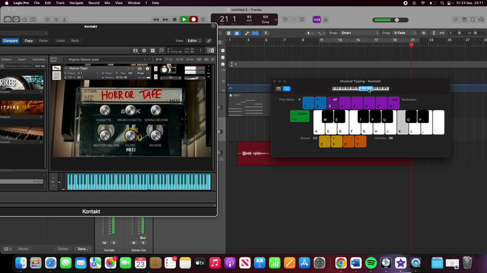Click the Stop button in transport
The image size is (487, 273).
[175, 19]
